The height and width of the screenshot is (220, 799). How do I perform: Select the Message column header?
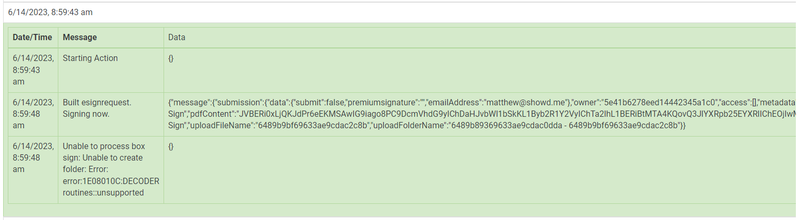[80, 38]
